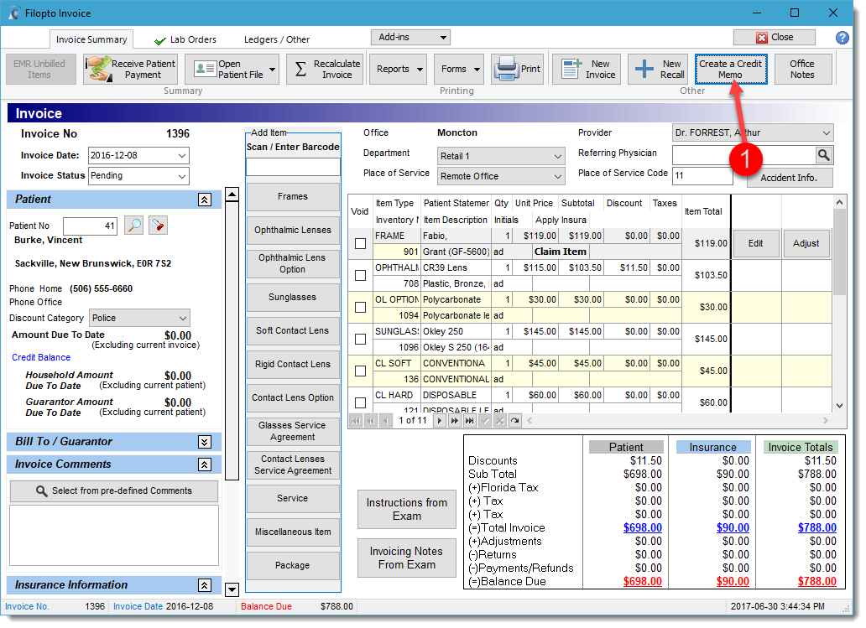Image resolution: width=866 pixels, height=628 pixels.
Task: Click the Scan / Enter Barcode field
Action: tap(293, 167)
